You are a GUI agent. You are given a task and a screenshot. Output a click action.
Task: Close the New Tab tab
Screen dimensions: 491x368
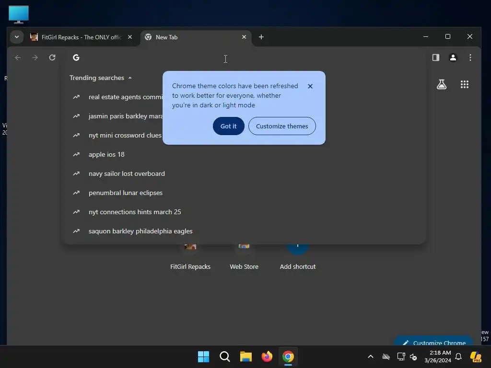(244, 37)
